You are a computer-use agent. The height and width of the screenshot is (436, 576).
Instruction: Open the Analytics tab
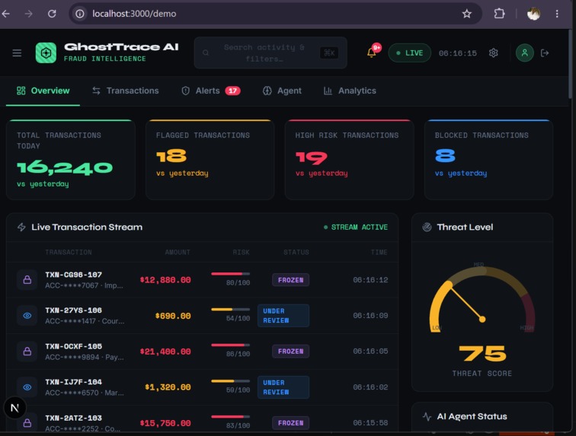click(x=350, y=91)
